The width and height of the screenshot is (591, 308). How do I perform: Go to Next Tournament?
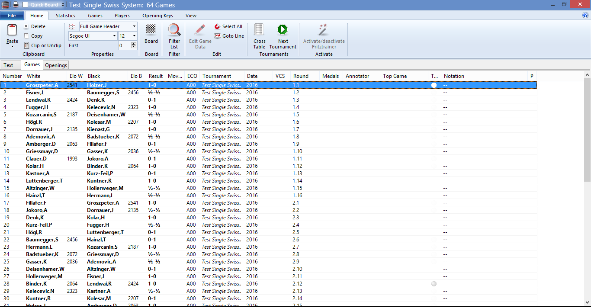click(282, 30)
